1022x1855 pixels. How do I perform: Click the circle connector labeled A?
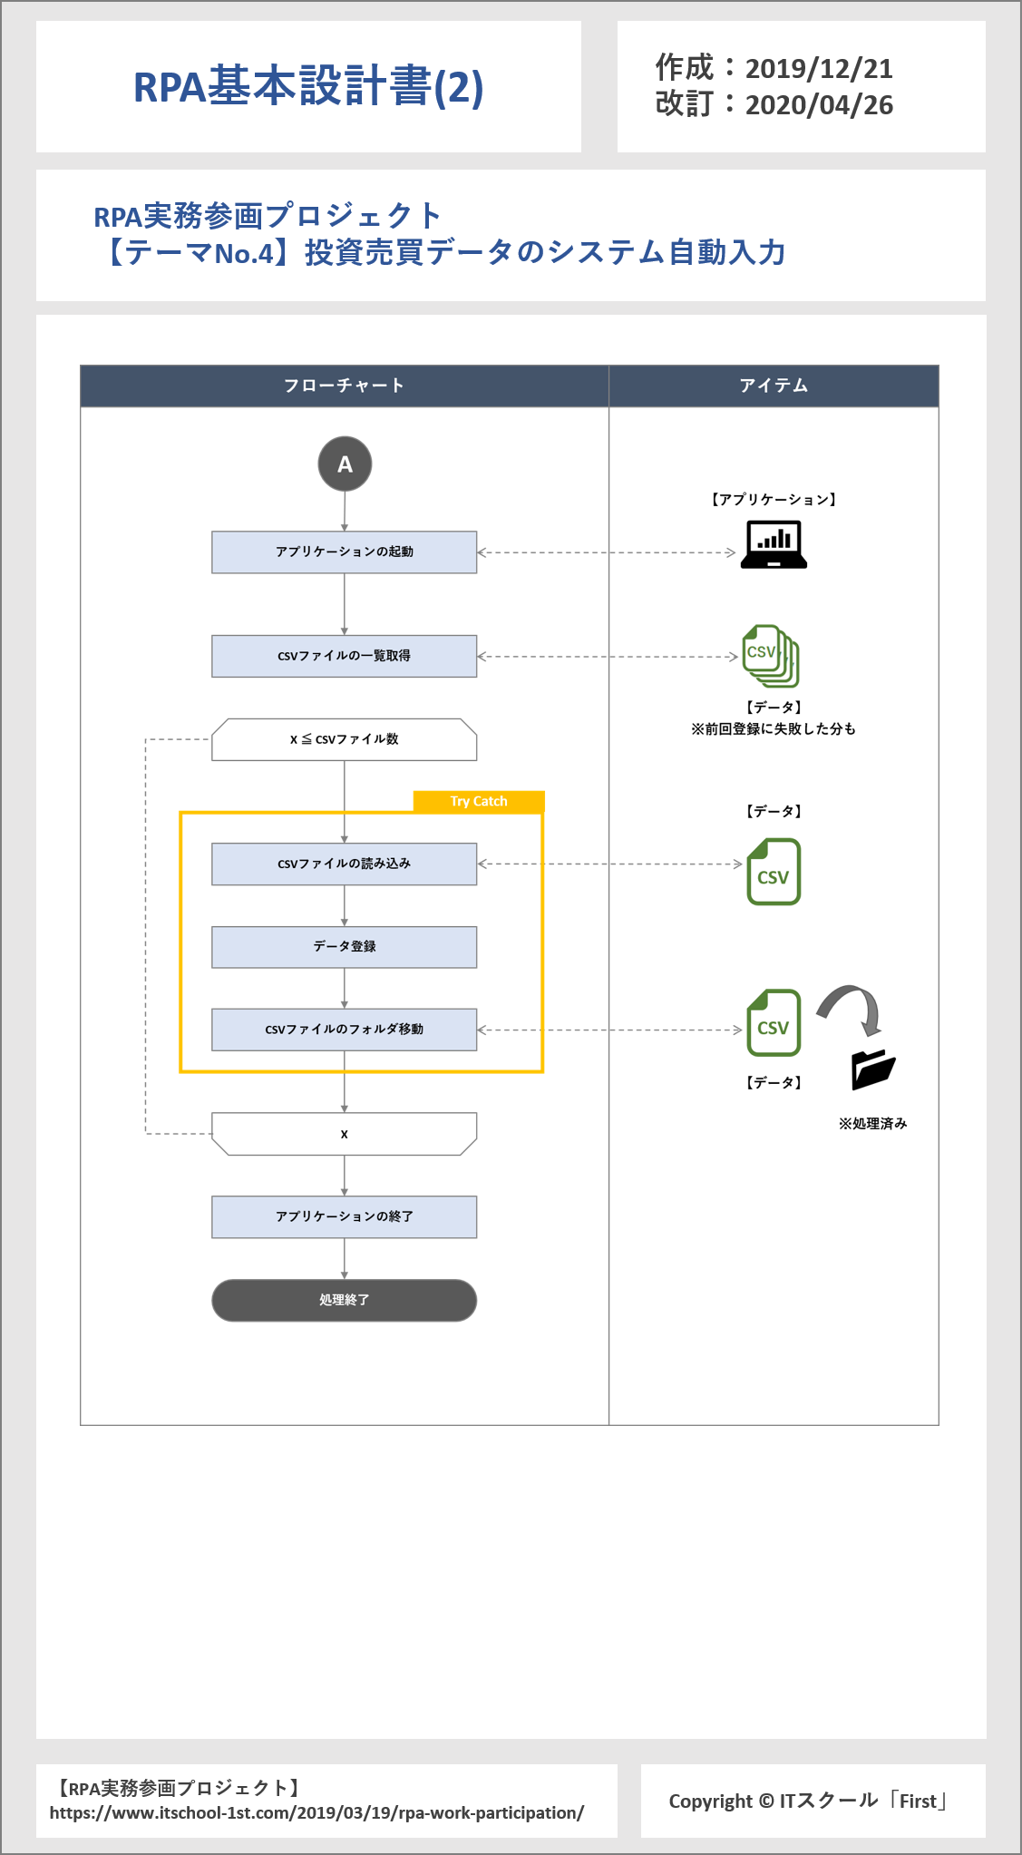pyautogui.click(x=345, y=464)
